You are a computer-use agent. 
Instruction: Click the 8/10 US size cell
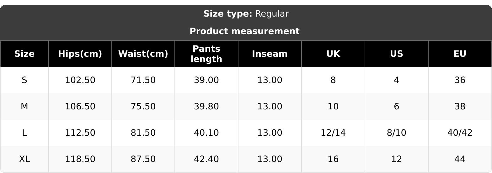coord(397,133)
